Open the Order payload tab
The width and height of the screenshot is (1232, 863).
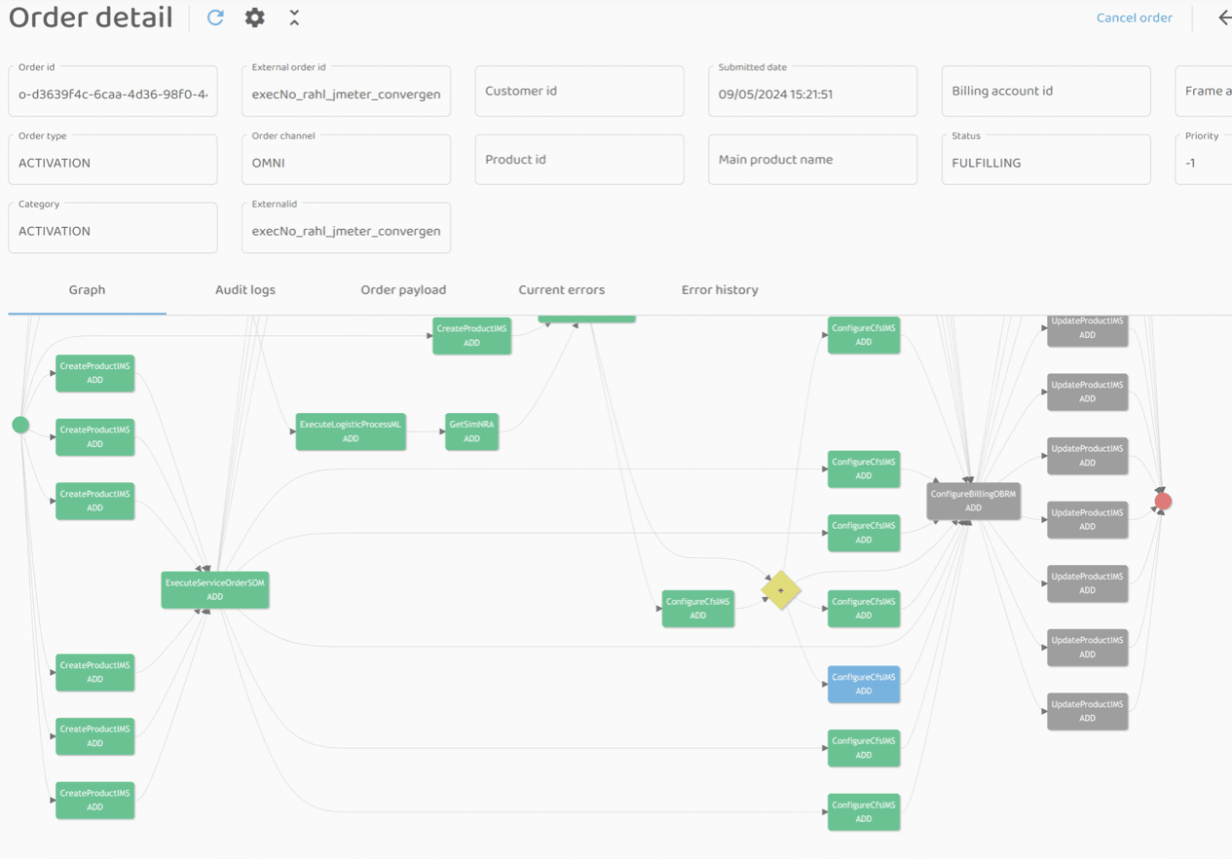[x=403, y=290]
